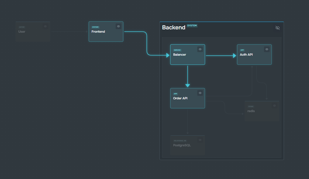
Task: Select the PostgreSQL database node
Action: point(188,145)
